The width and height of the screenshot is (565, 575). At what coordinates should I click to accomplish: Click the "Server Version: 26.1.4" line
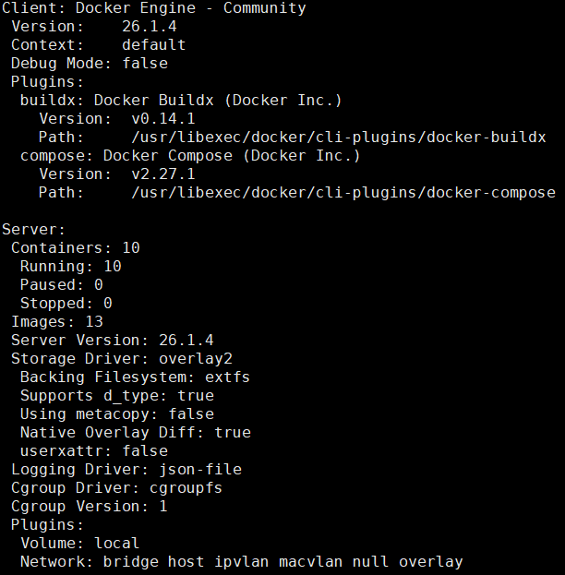pos(112,340)
